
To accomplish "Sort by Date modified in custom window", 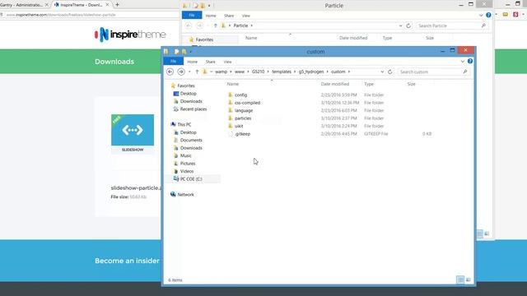I will tap(335, 84).
